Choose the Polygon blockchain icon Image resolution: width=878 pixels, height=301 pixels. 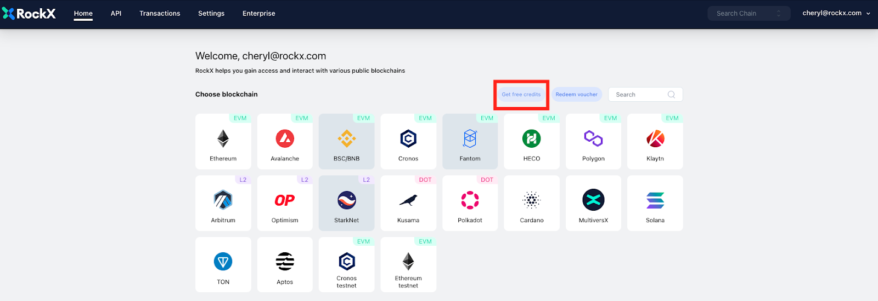593,138
